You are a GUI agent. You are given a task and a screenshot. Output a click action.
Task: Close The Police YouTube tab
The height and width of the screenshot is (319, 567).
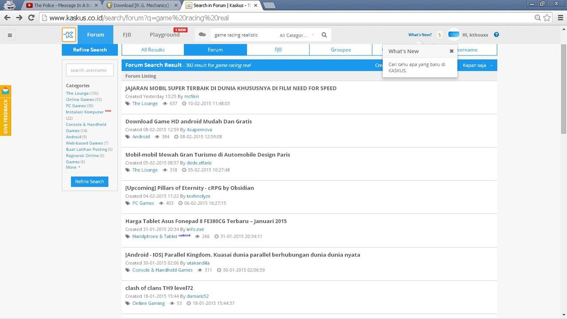point(96,5)
